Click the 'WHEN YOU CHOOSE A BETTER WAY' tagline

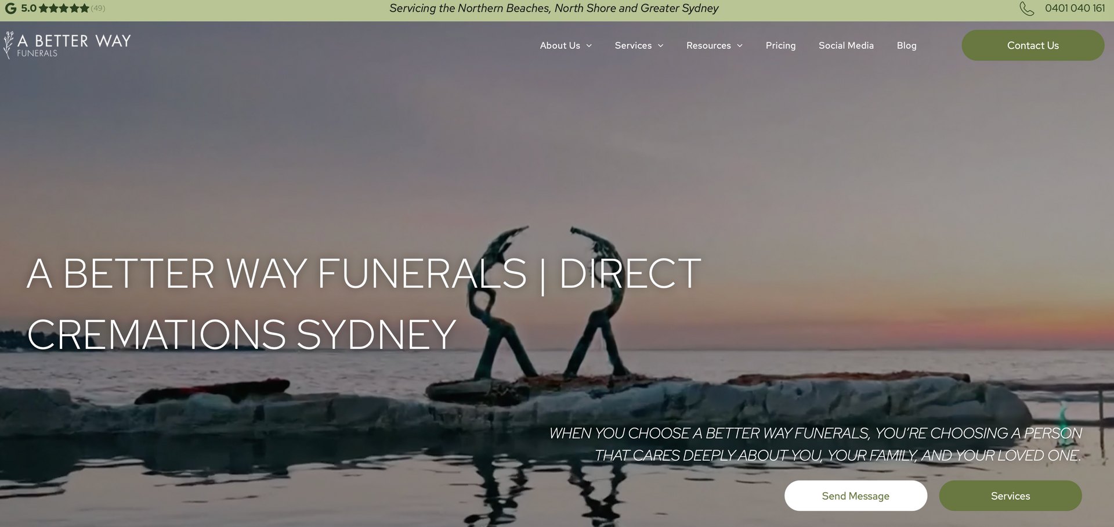click(x=815, y=445)
